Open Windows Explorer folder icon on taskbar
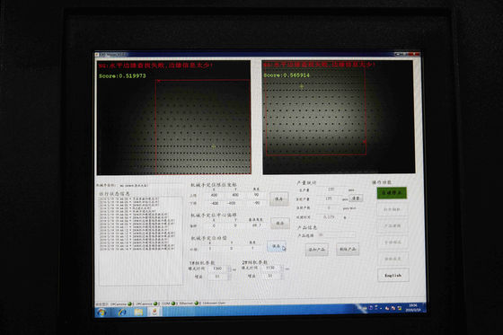The height and width of the screenshot is (335, 503). click(x=138, y=312)
